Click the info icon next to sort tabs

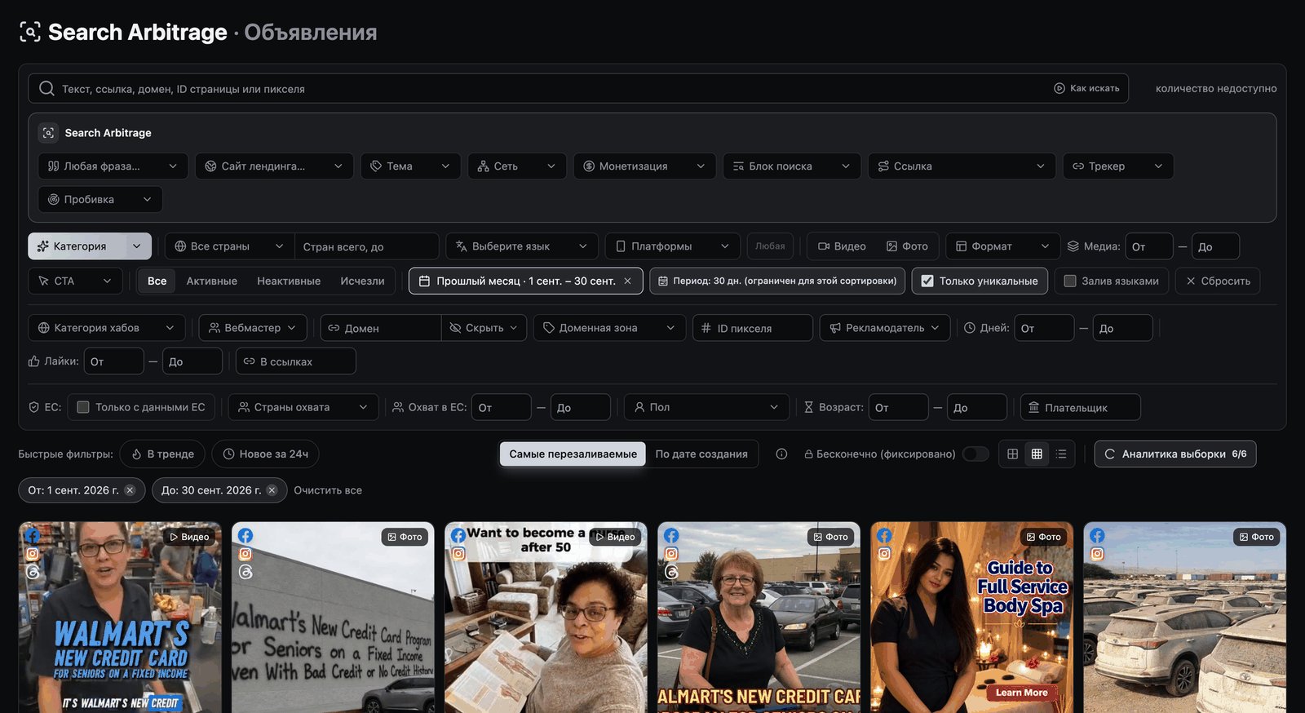click(781, 454)
